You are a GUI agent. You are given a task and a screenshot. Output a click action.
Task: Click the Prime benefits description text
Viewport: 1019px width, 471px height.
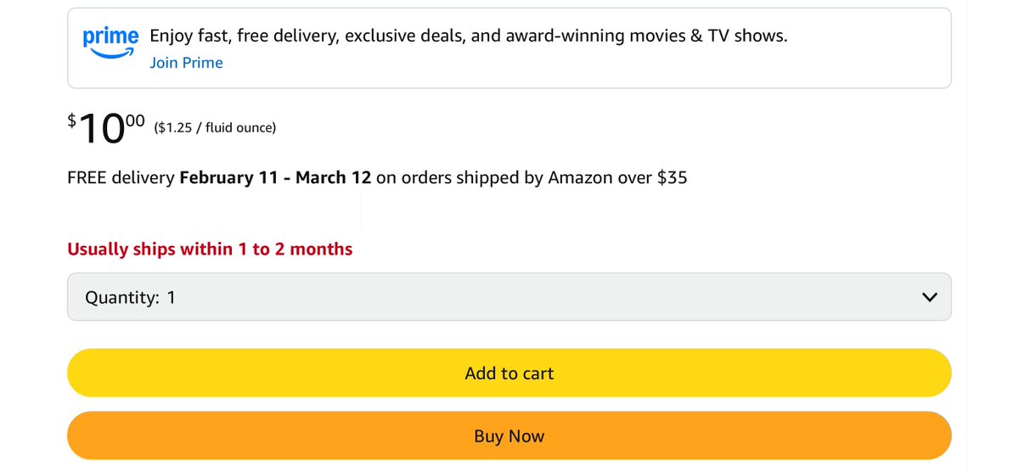coord(468,36)
